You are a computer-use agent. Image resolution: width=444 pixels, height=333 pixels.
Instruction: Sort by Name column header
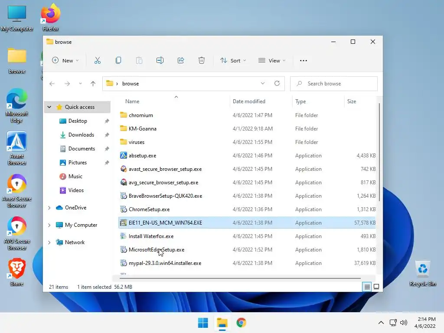click(132, 101)
